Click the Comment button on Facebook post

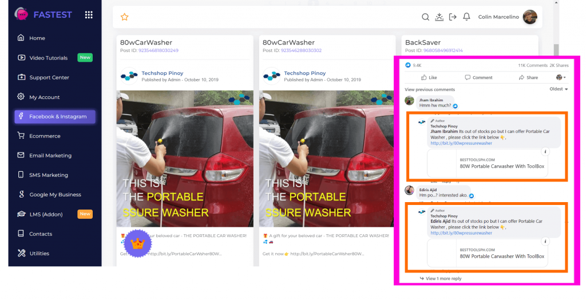pos(478,77)
